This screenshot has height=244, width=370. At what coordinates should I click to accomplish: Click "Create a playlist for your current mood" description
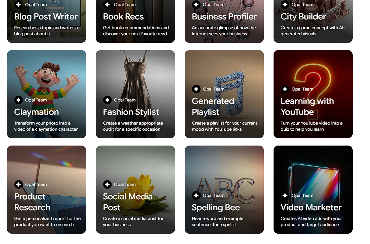tap(225, 126)
